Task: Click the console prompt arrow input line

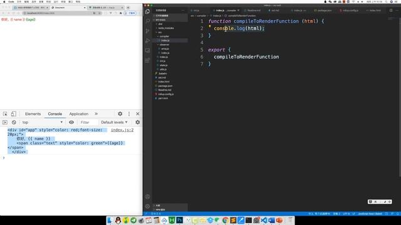Action: coord(71,158)
